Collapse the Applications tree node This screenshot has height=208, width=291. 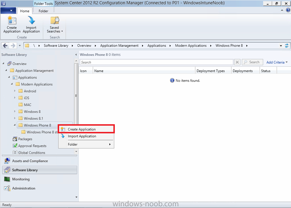9,77
